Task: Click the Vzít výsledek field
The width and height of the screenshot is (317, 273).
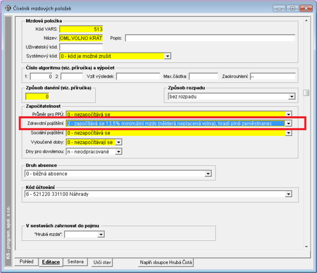Action: click(x=138, y=77)
